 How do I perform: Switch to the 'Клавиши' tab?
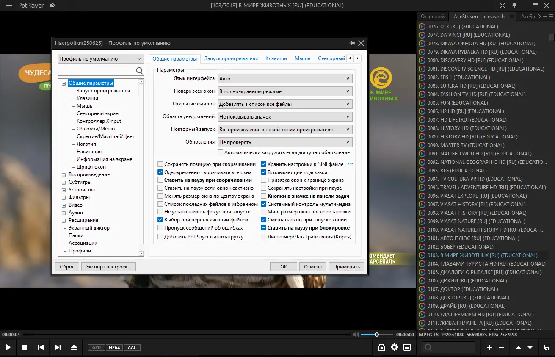pyautogui.click(x=276, y=58)
